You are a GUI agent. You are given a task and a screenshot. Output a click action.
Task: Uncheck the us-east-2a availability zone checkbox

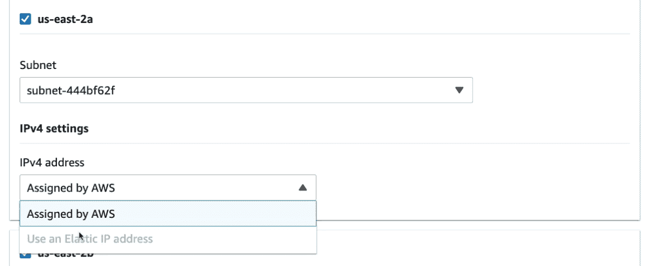[25, 20]
